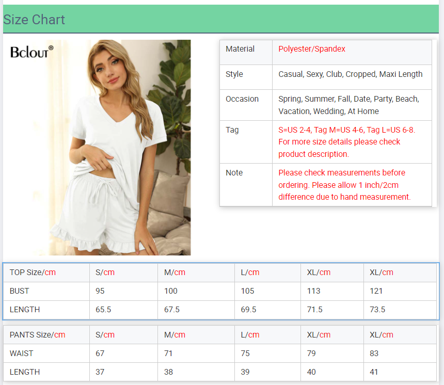This screenshot has width=444, height=385.
Task: Select the TOP Size/cm header cell
Action: [33, 272]
